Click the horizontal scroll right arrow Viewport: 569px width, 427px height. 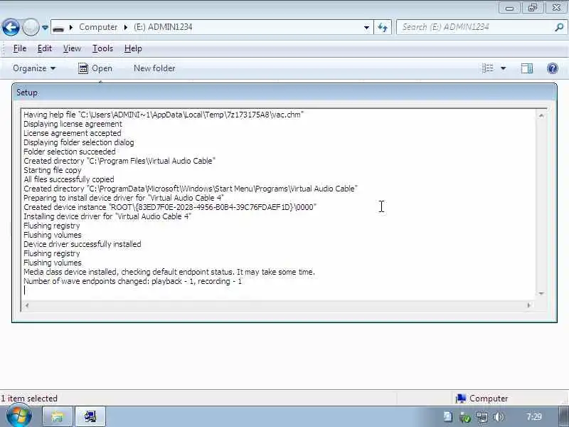528,305
